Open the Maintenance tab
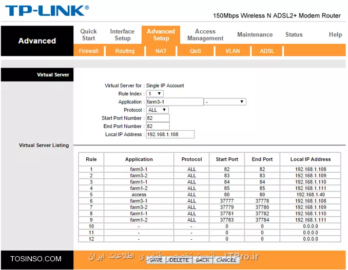Viewport: 348px width, 270px height. (x=255, y=34)
